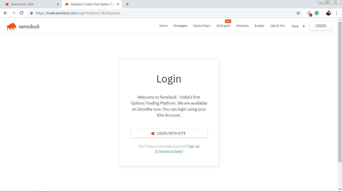Minimize the browser window
This screenshot has height=192, width=342.
(321, 2)
